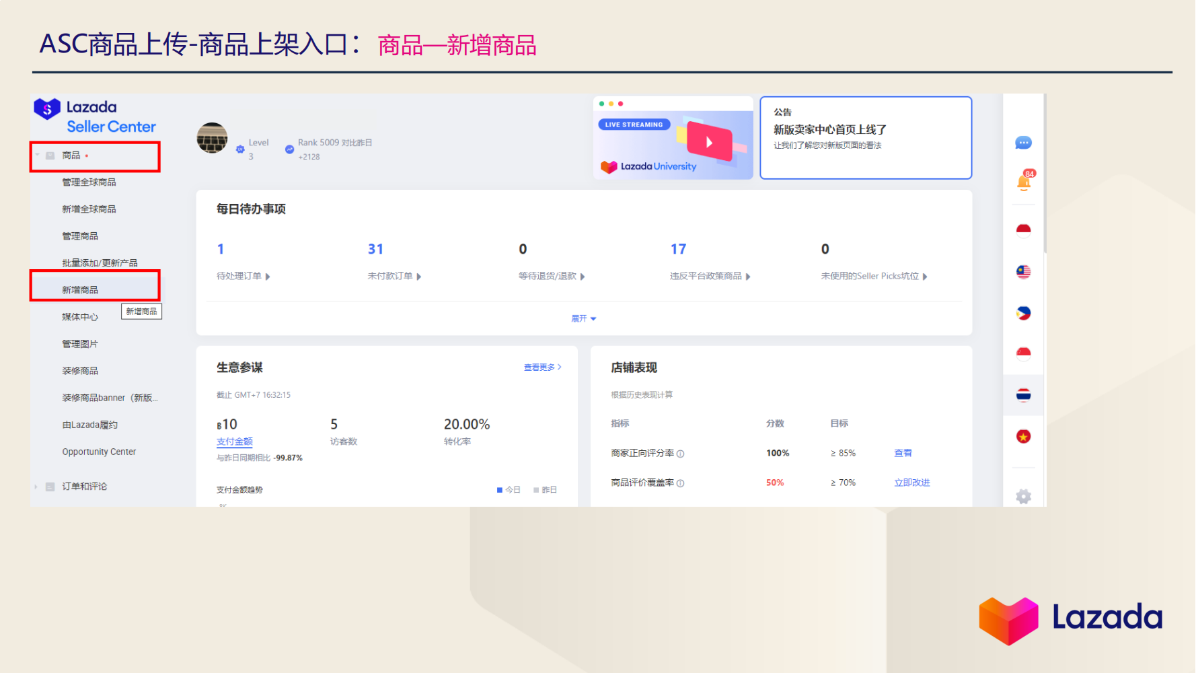Switch to the Philippines marketplace
The height and width of the screenshot is (673, 1196).
click(1023, 312)
